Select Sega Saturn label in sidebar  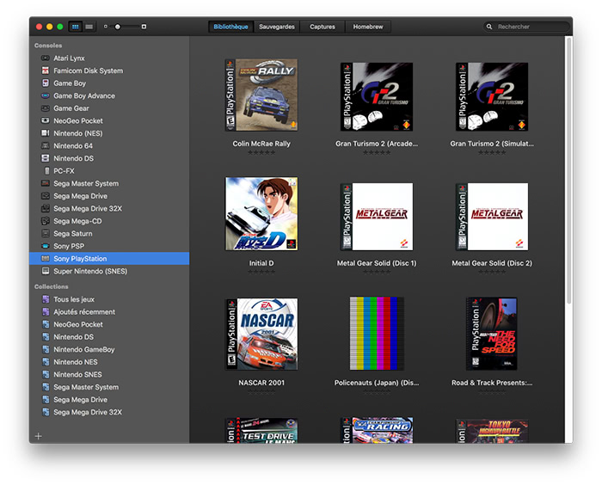[73, 234]
